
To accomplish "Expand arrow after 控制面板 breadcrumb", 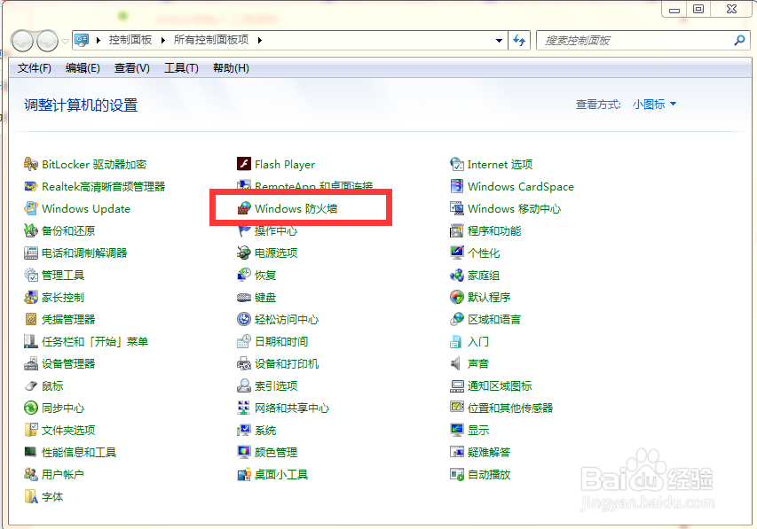I will coord(162,40).
